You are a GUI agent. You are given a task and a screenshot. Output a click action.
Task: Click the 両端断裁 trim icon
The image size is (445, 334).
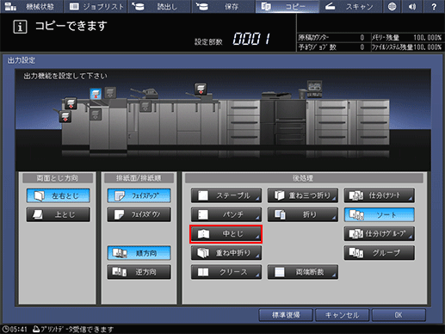click(x=280, y=272)
